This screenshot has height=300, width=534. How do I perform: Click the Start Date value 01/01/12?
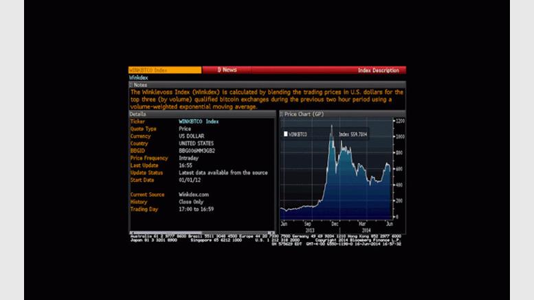(x=190, y=180)
